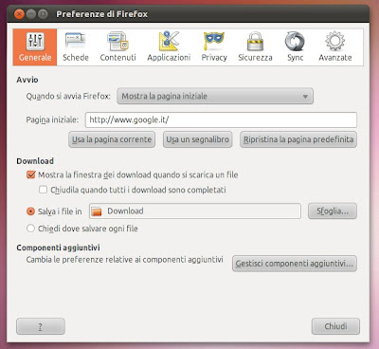Minimize the Preferenze di Firefox window
379x349 pixels.
(x=31, y=14)
